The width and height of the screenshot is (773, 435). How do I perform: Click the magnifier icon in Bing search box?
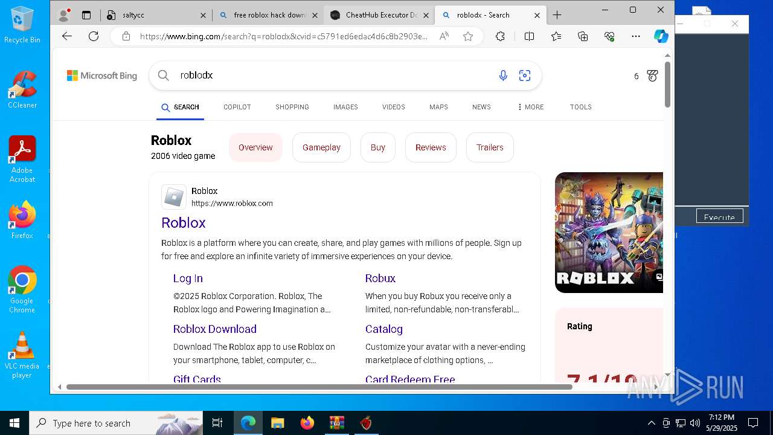163,76
